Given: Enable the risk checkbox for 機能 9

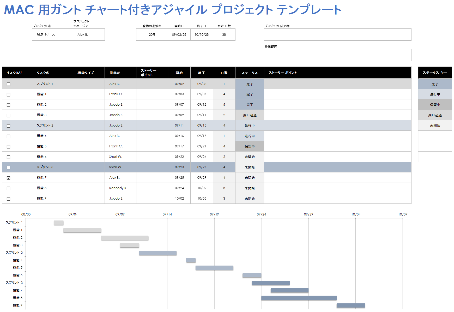Looking at the screenshot, I should click(x=8, y=199).
